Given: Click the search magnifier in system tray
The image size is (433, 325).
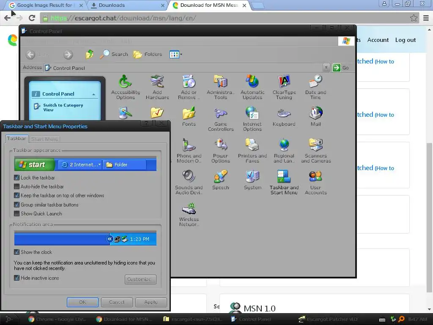Looking at the screenshot, I should (x=401, y=319).
